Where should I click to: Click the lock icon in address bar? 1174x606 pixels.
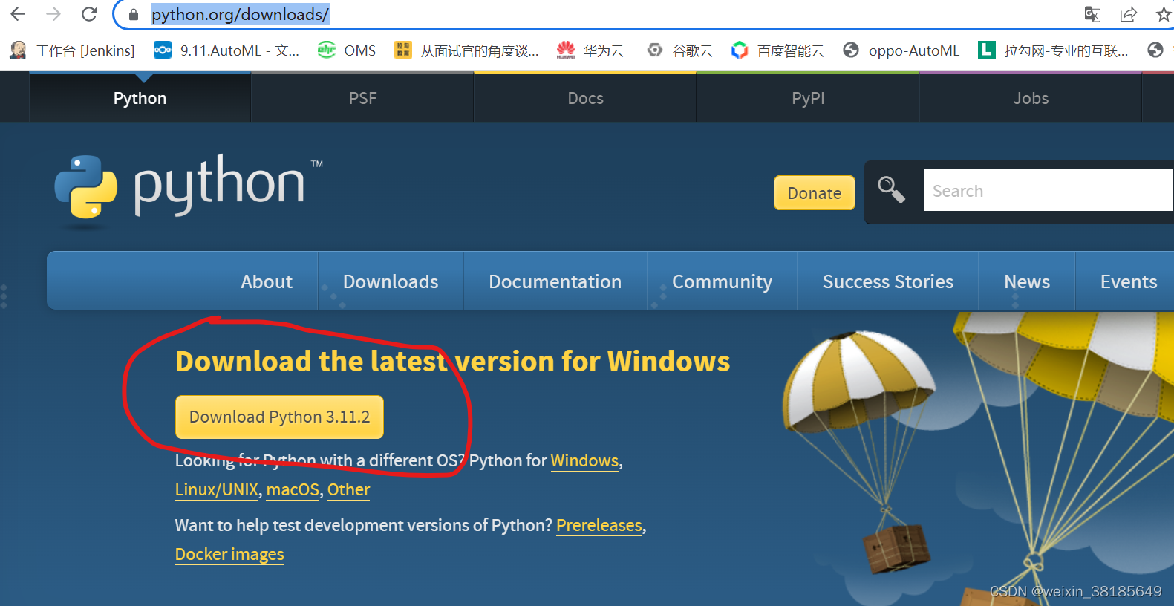(134, 15)
